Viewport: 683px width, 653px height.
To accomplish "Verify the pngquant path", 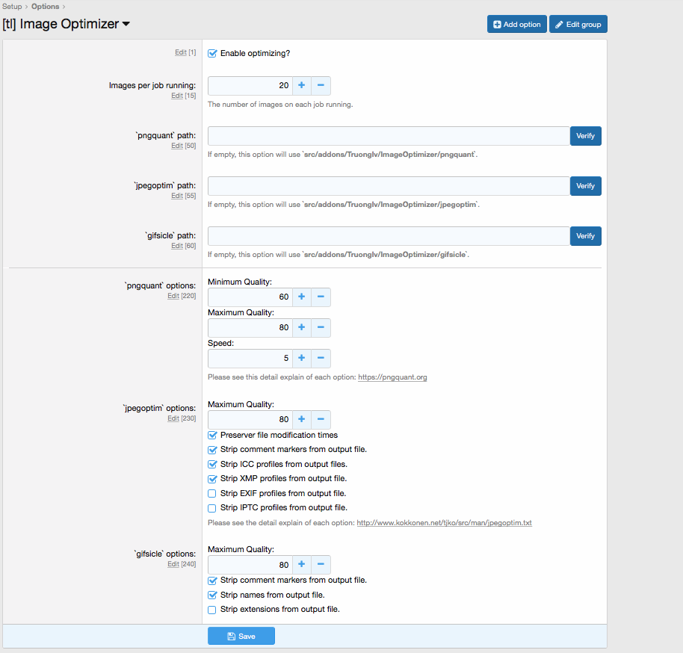I will (585, 136).
